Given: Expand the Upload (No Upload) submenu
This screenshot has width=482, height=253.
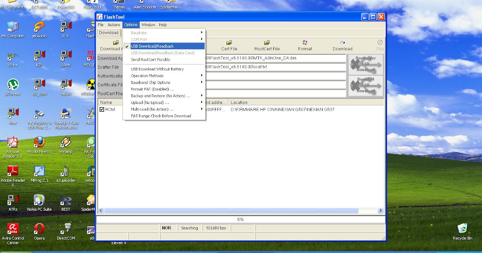Looking at the screenshot, I should pos(164,102).
